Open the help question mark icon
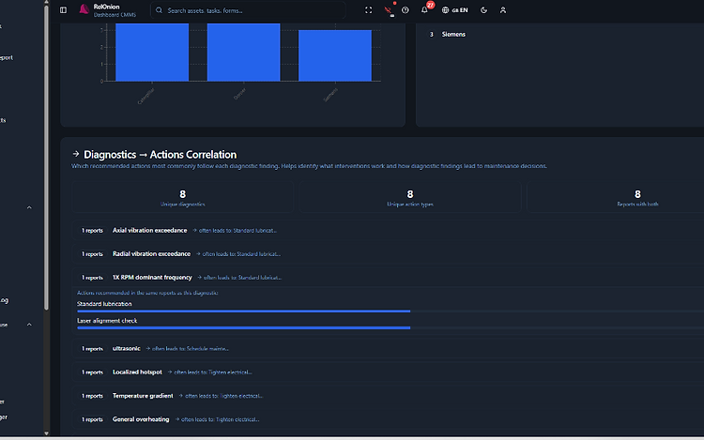Viewport: 704px width, 440px height. 406,10
